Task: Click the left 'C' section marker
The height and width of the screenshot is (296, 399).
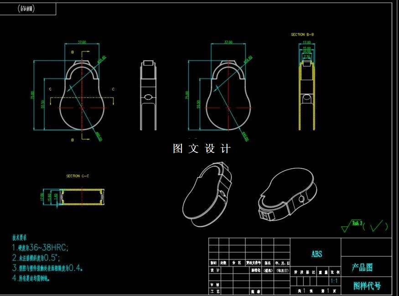Action: tap(50, 89)
